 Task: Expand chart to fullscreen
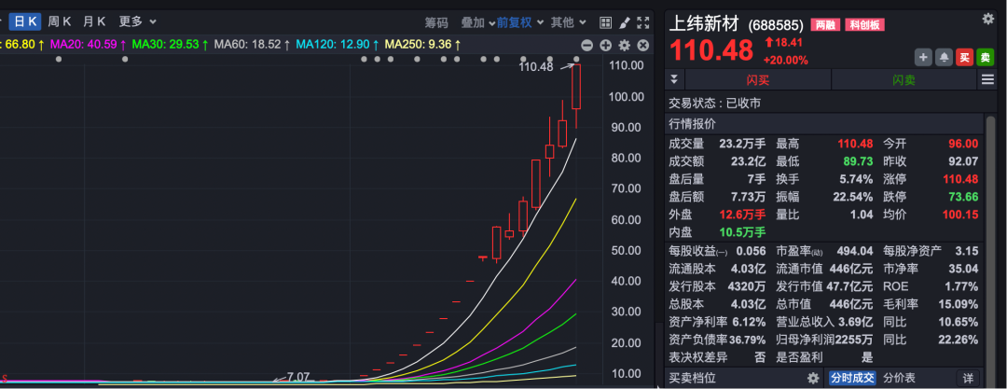[x=642, y=22]
